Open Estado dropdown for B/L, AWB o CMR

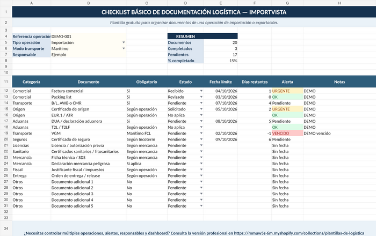point(201,103)
